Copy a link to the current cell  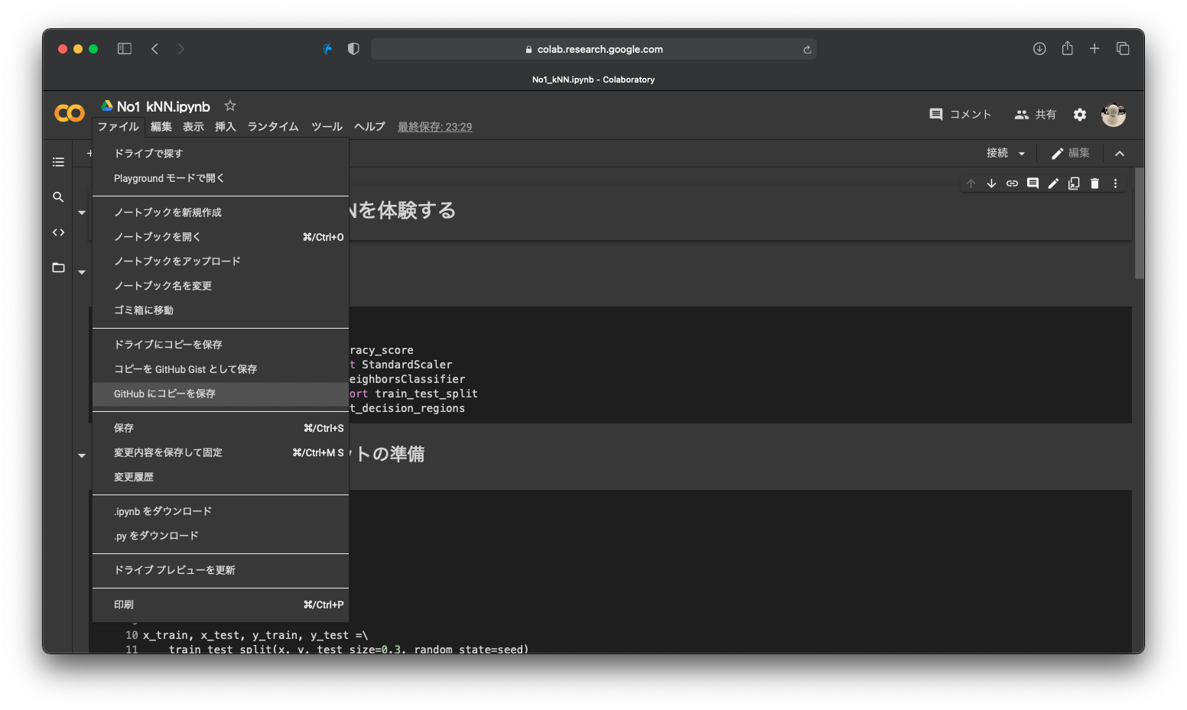(x=1012, y=183)
